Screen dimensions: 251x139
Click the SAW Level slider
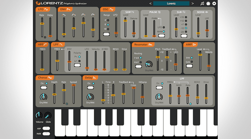pyautogui.click(x=125, y=27)
